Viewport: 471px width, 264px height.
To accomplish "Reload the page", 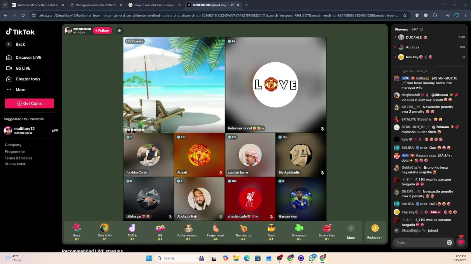I will pos(23,15).
